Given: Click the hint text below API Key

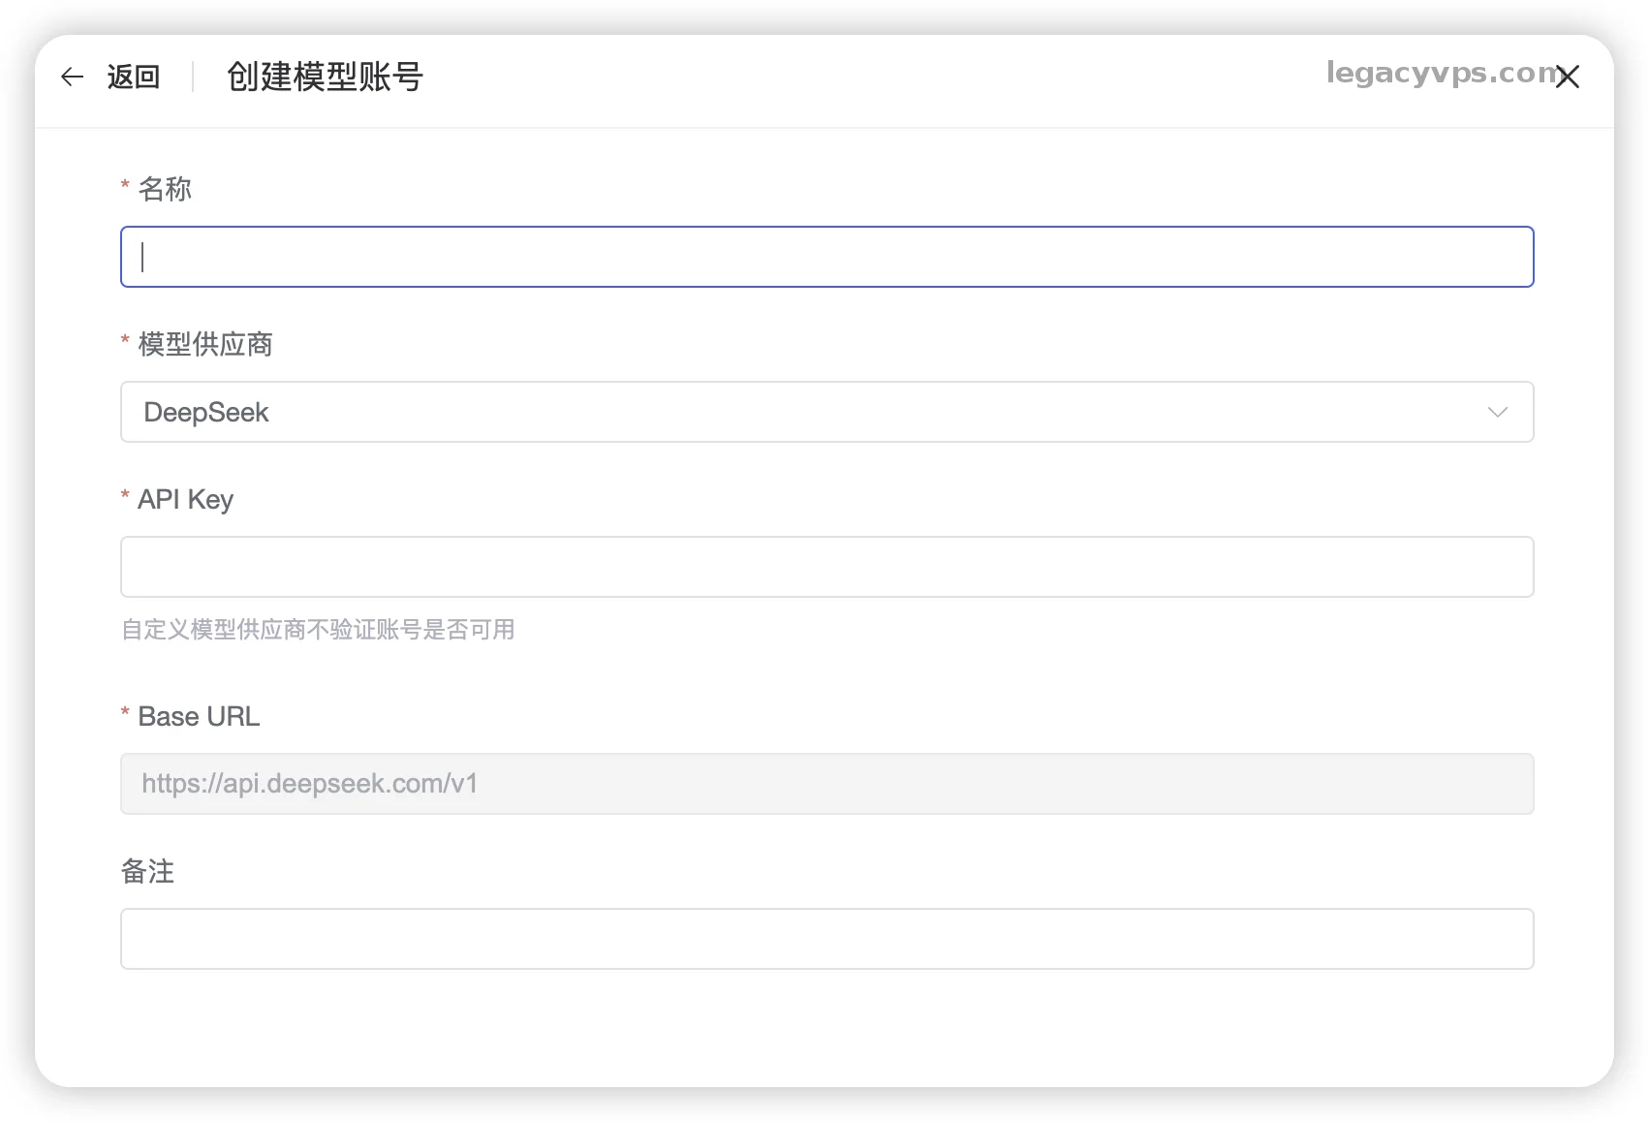Looking at the screenshot, I should (318, 630).
